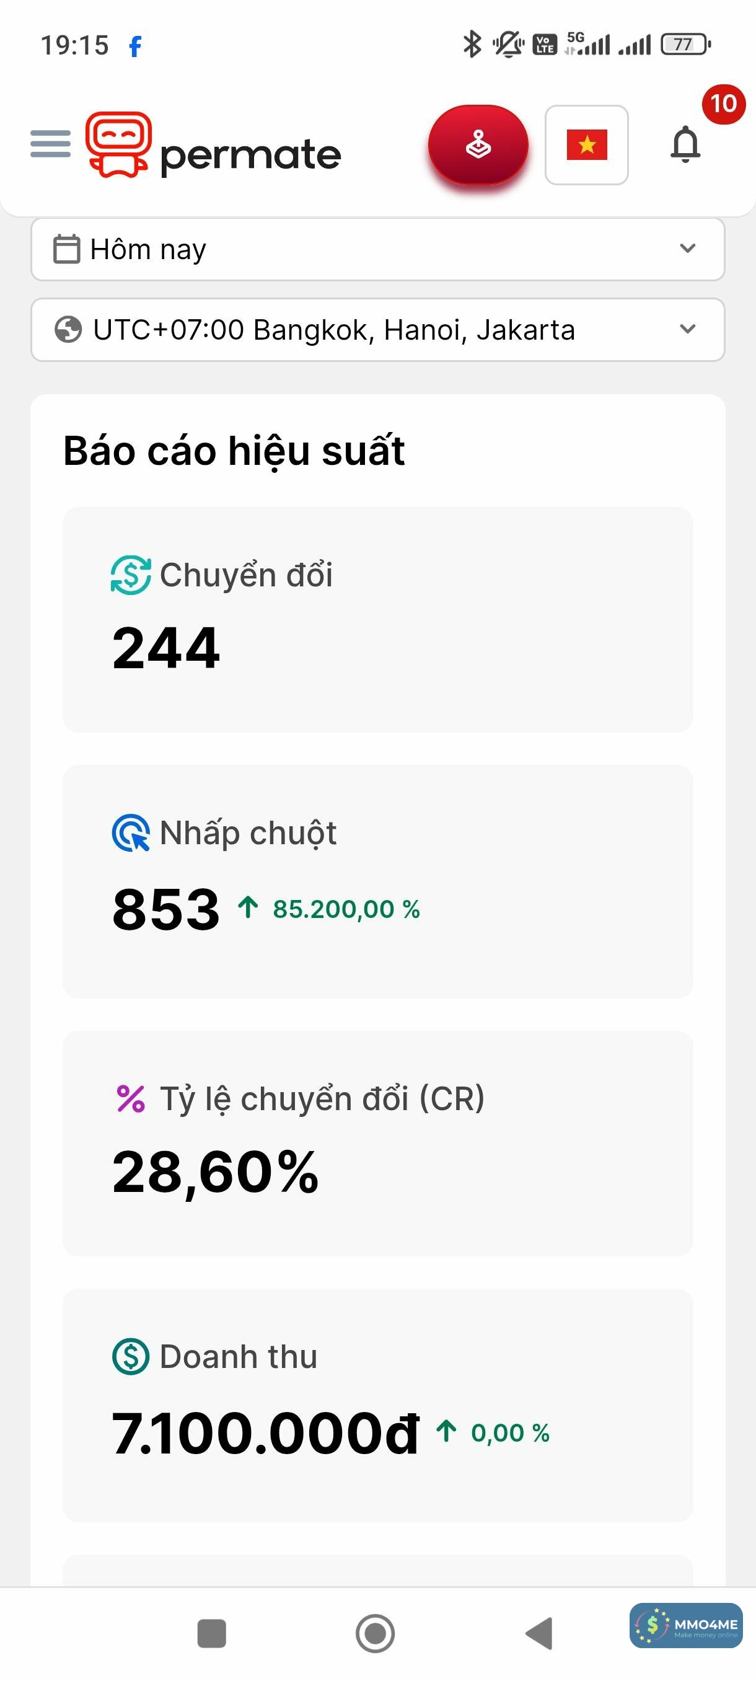Expand the UTC+07:00 timezone dropdown
The width and height of the screenshot is (756, 1681).
pyautogui.click(x=687, y=329)
